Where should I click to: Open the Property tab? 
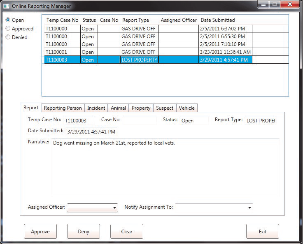(x=141, y=108)
